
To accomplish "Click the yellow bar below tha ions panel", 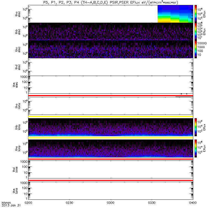I will point(111,117).
